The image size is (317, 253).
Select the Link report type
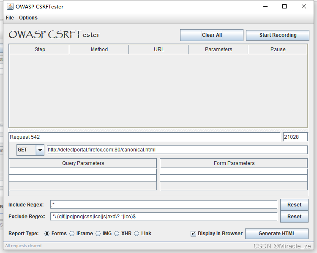tap(142, 234)
